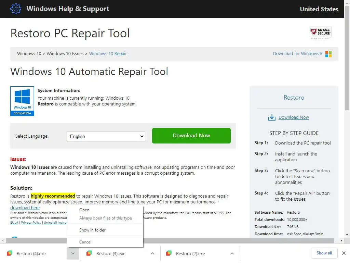This screenshot has height=263, width=350.
Task: Click the McAfee Secure badge
Action: [x=320, y=33]
